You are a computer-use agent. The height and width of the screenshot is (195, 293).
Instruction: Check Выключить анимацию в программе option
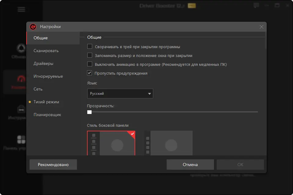click(x=90, y=64)
